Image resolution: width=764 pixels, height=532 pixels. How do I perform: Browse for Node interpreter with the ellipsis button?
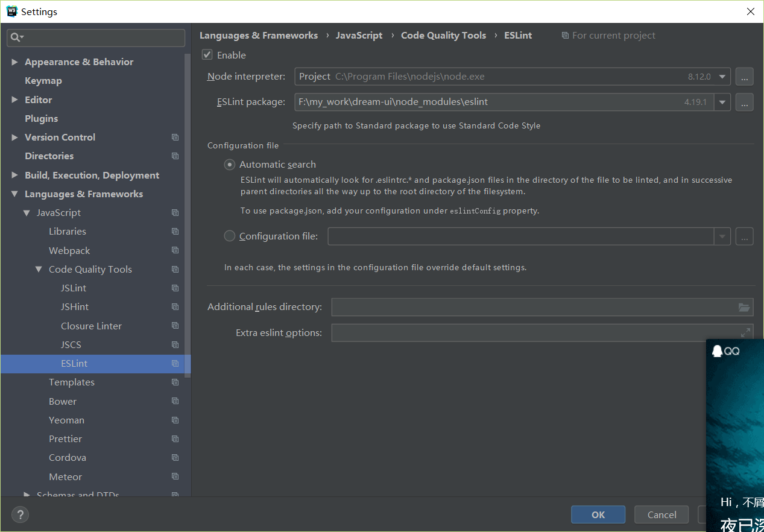(745, 77)
